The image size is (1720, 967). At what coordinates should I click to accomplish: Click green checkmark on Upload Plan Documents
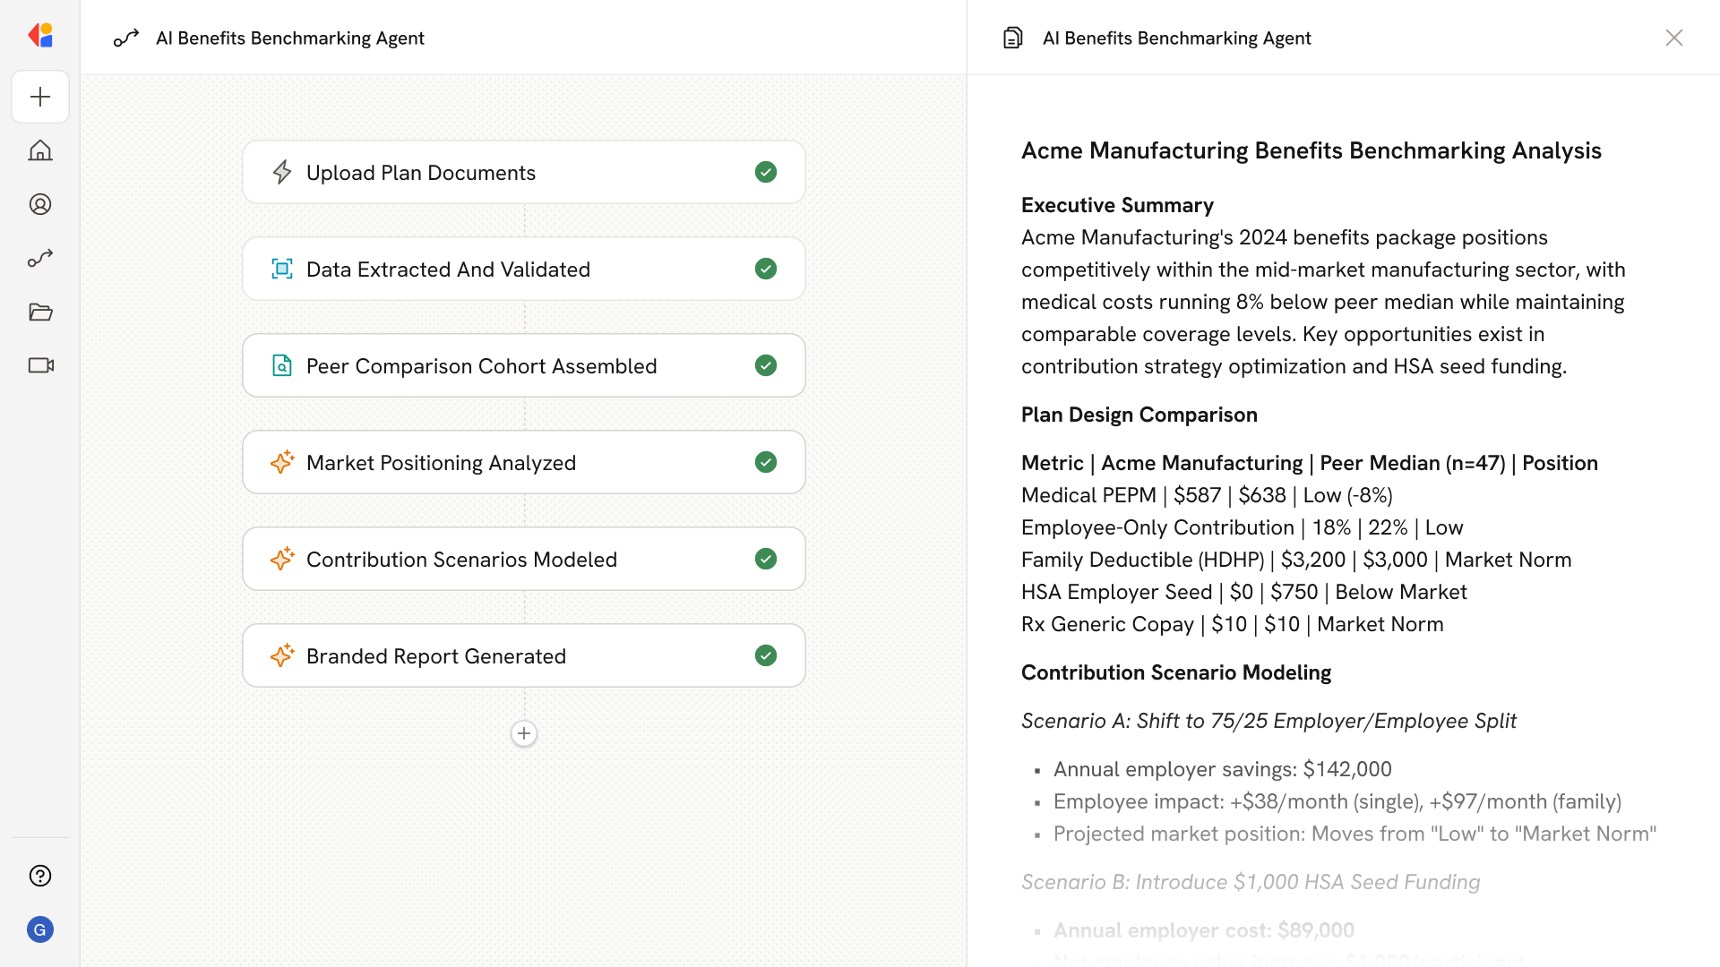(x=765, y=172)
